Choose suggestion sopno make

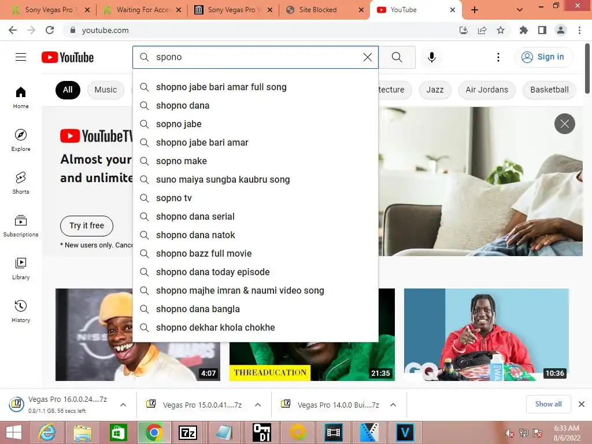coord(256,161)
